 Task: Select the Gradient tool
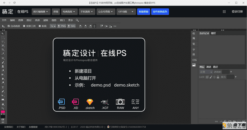tap(3, 75)
